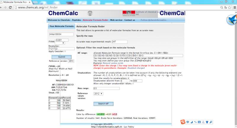Click the yellow 0.01 color legend

click(108, 114)
